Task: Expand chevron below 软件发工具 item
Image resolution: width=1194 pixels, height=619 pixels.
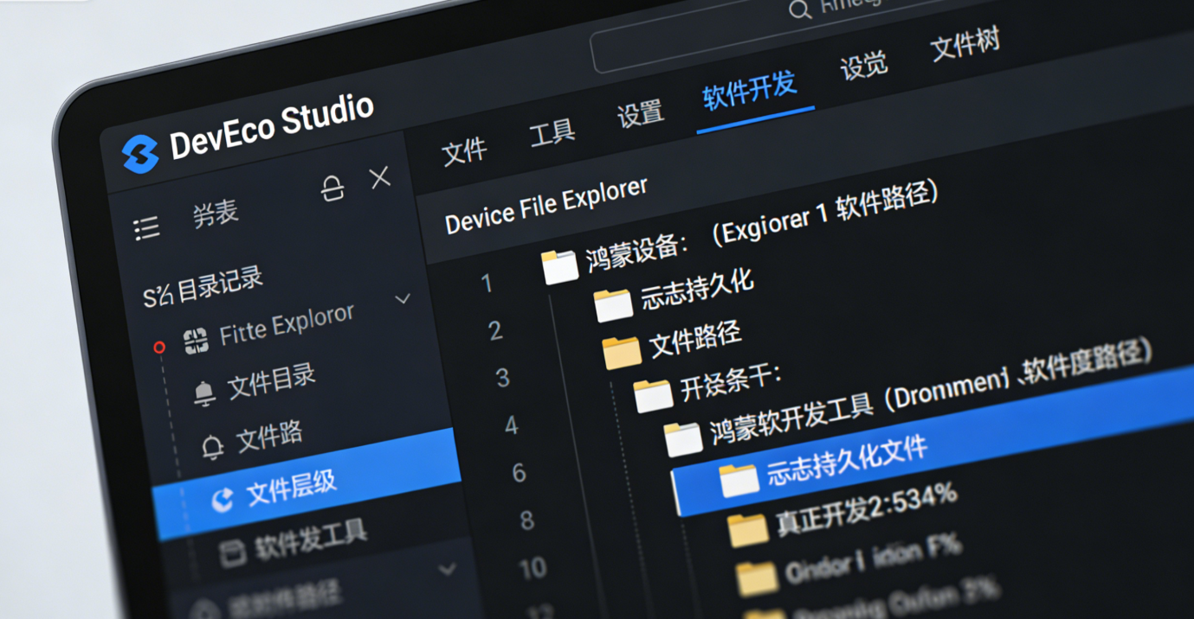Action: coord(448,570)
